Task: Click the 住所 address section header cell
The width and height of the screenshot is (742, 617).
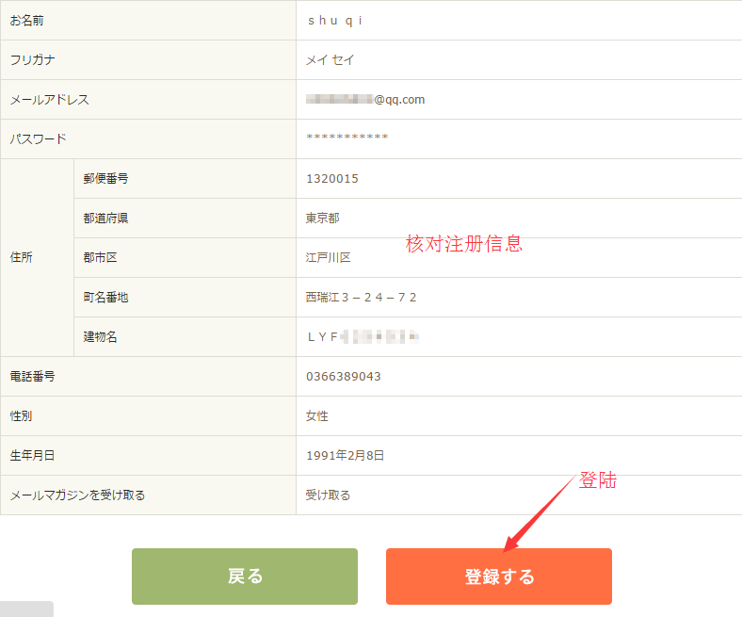Action: tap(22, 258)
